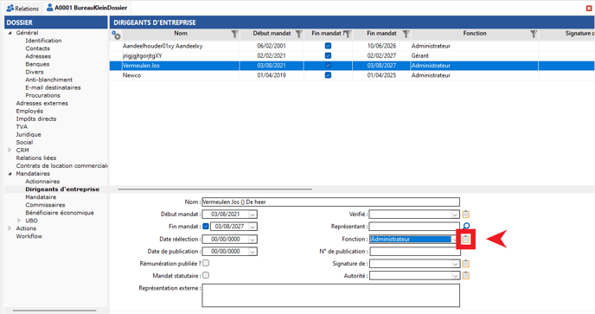The height and width of the screenshot is (314, 595).
Task: Open the Date réélection date dropdown
Action: 253,240
